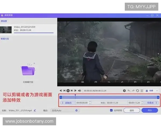
Task: Click the end time field 00:00:13.24
Action: tap(134, 103)
